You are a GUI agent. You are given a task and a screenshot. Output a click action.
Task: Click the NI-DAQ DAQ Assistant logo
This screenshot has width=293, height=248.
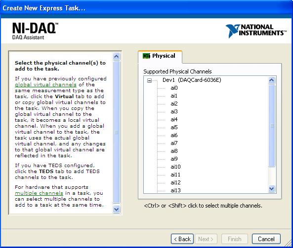[35, 31]
